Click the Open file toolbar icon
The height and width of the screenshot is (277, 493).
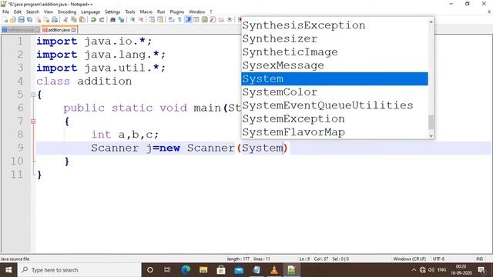pos(13,19)
